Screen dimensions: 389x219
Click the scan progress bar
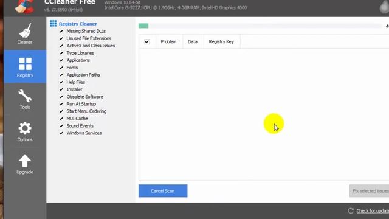tap(260, 26)
